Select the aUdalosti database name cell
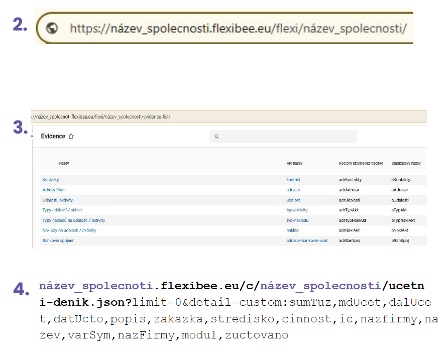 [x=400, y=200]
